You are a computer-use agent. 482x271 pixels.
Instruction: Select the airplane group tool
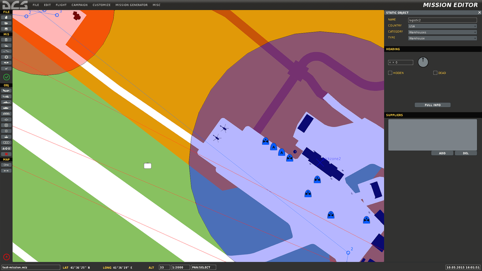7,91
